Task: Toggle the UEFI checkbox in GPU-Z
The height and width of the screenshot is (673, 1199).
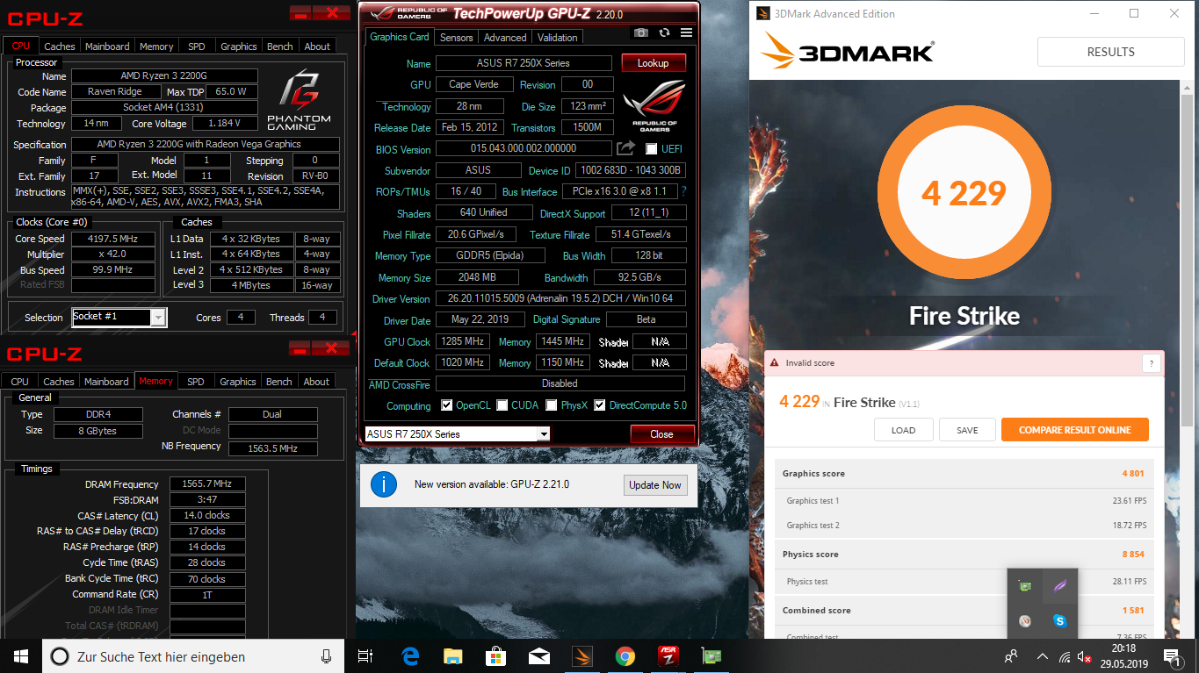Action: pos(652,149)
